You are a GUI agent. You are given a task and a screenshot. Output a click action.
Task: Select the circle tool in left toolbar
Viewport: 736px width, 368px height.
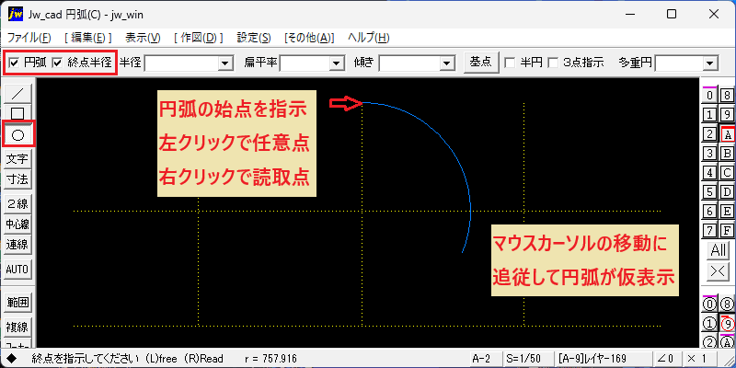17,135
